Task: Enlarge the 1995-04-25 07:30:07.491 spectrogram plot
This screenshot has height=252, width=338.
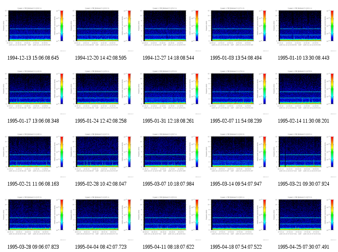Action: [x=303, y=218]
